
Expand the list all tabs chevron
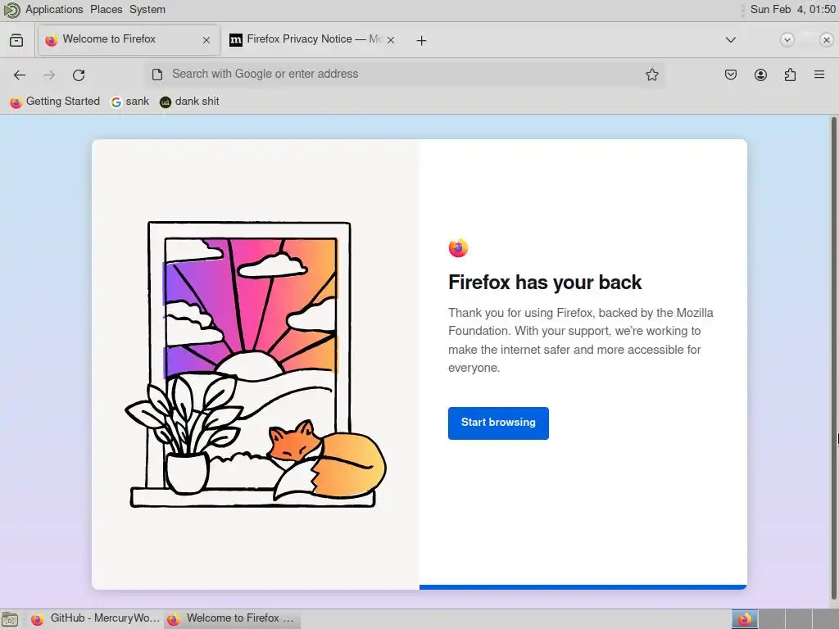(730, 39)
